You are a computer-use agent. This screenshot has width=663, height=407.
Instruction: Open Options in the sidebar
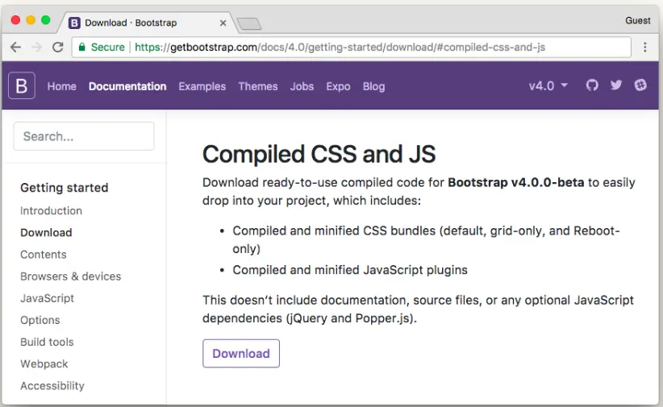click(x=40, y=320)
